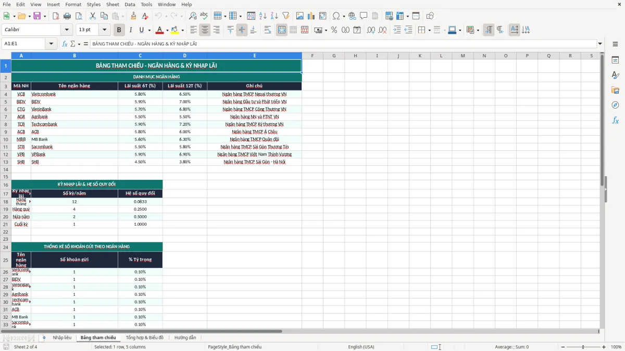Click the Copy icon

pyautogui.click(x=103, y=16)
